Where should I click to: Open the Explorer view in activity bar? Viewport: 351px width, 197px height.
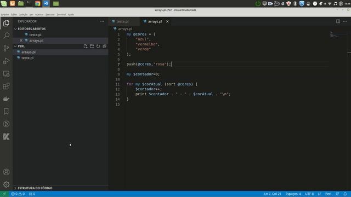point(6,23)
